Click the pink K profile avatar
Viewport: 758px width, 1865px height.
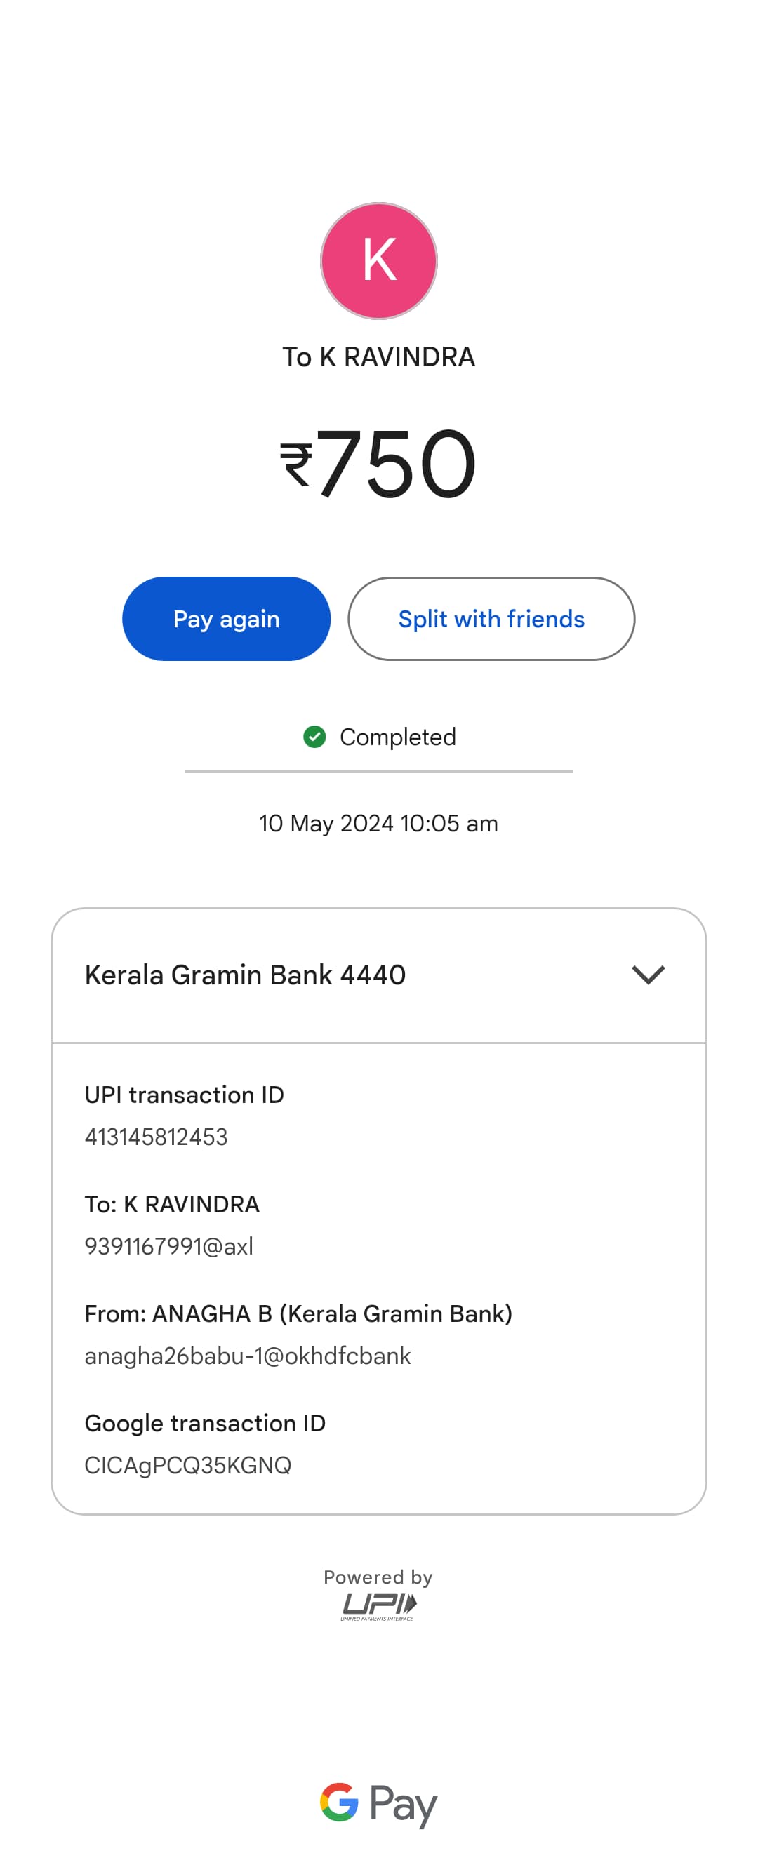tap(378, 260)
